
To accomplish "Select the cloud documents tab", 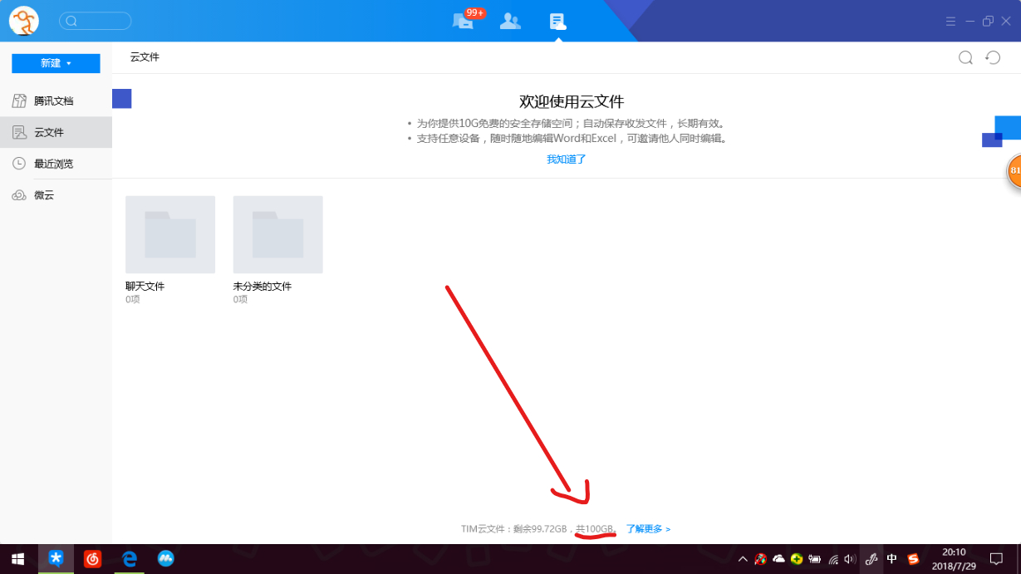I will 557,22.
